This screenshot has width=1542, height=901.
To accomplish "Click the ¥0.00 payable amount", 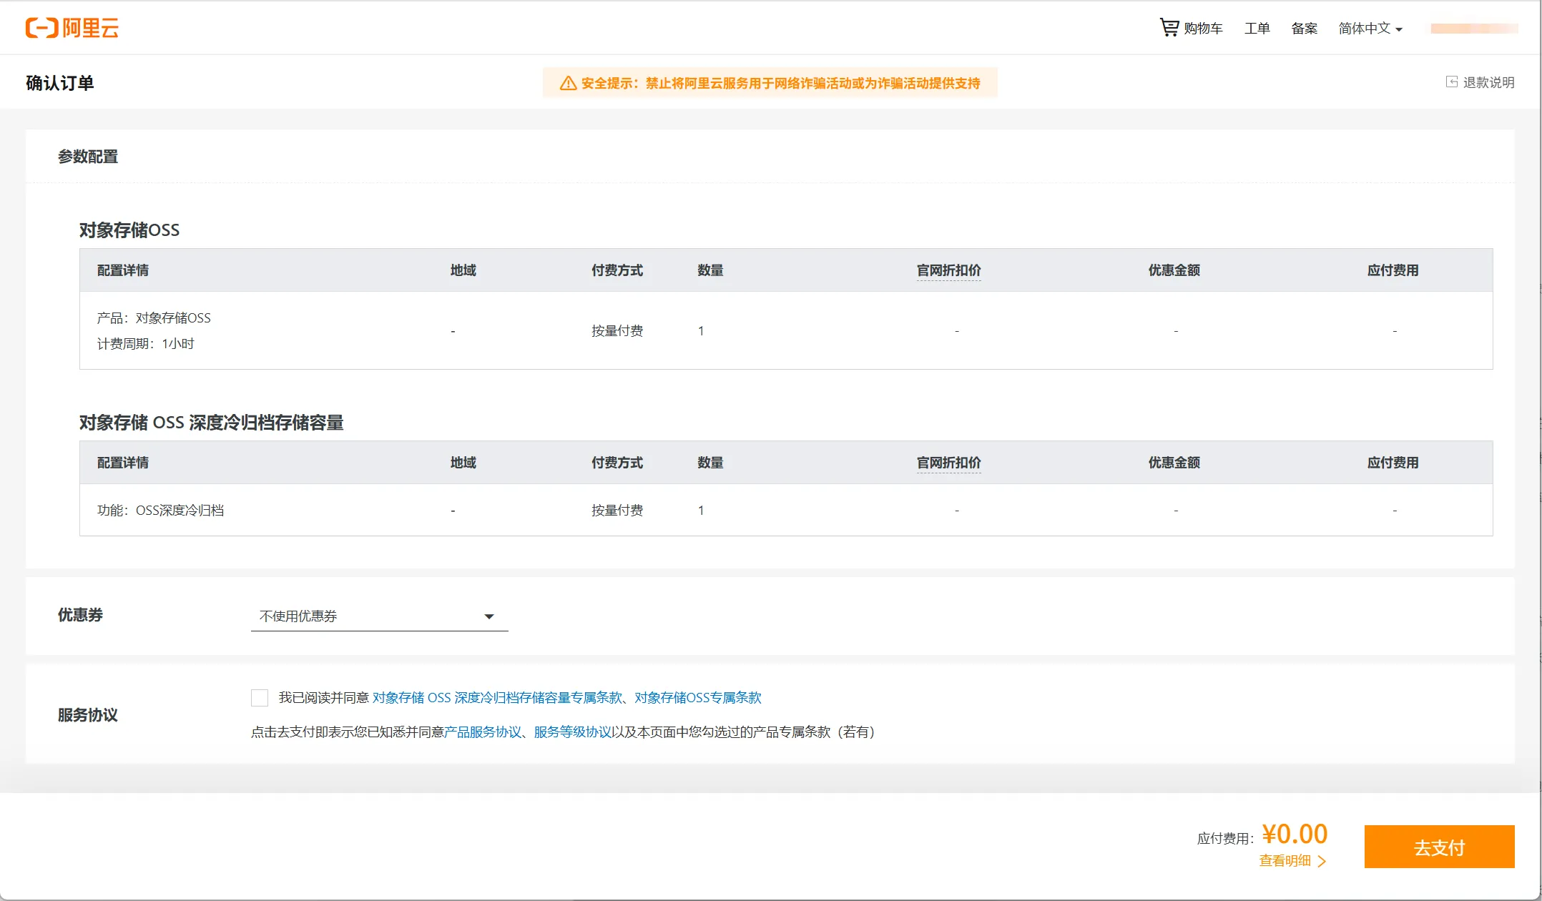I will pyautogui.click(x=1295, y=834).
